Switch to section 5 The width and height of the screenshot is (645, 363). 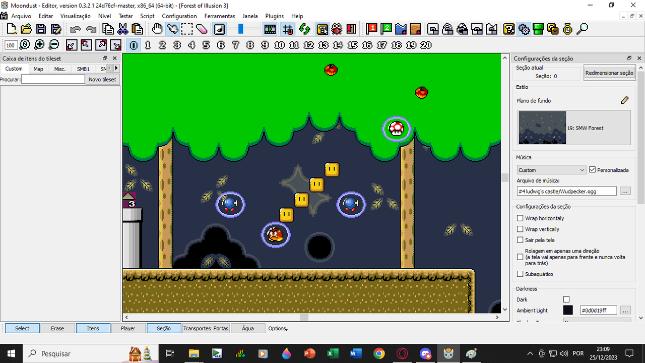pos(206,45)
